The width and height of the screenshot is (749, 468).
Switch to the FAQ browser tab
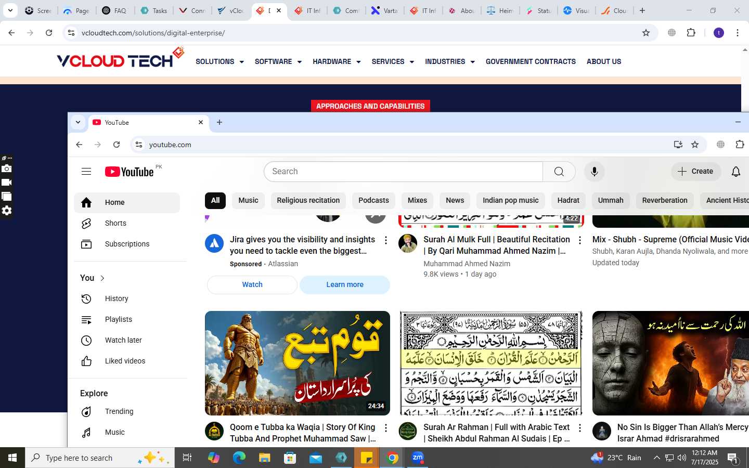click(x=115, y=10)
